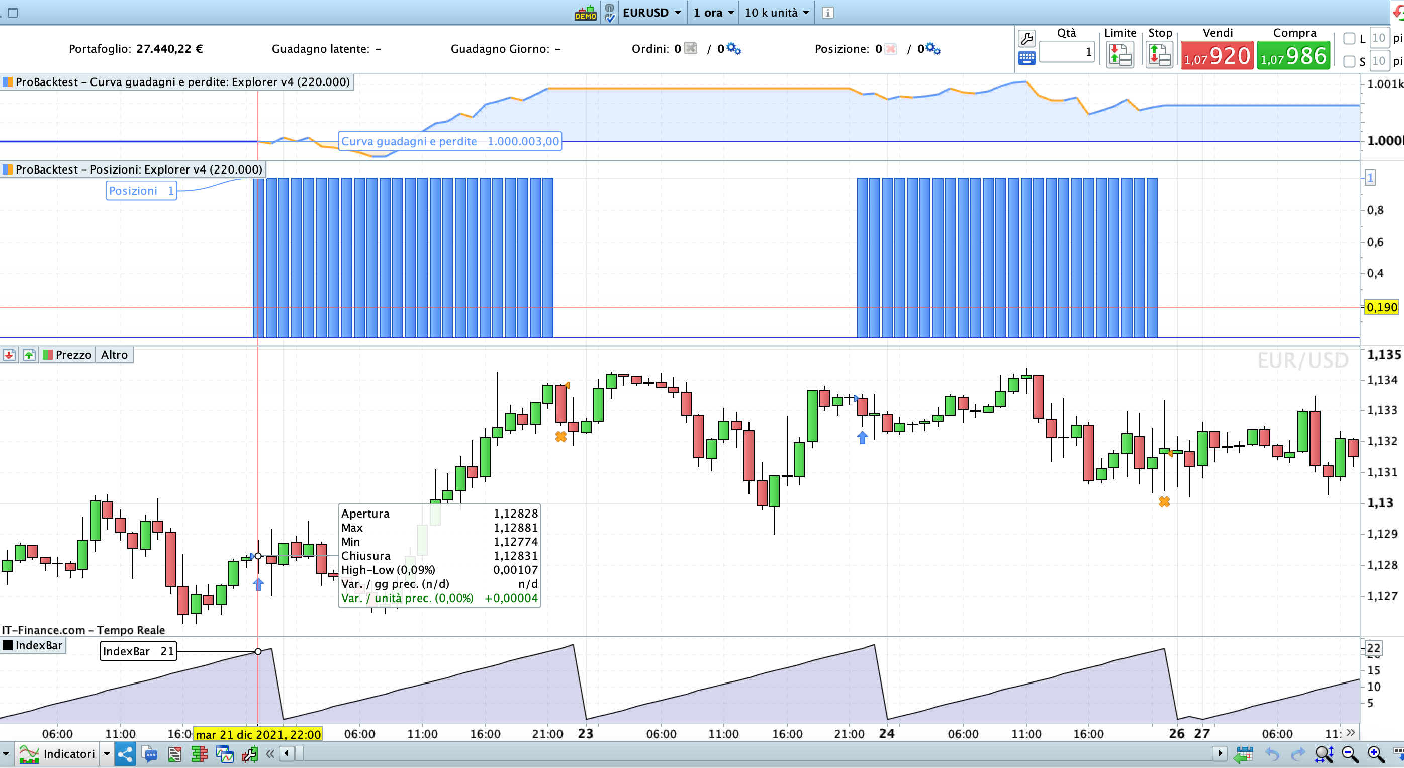This screenshot has width=1404, height=768.
Task: Select the Altro tab
Action: [114, 355]
